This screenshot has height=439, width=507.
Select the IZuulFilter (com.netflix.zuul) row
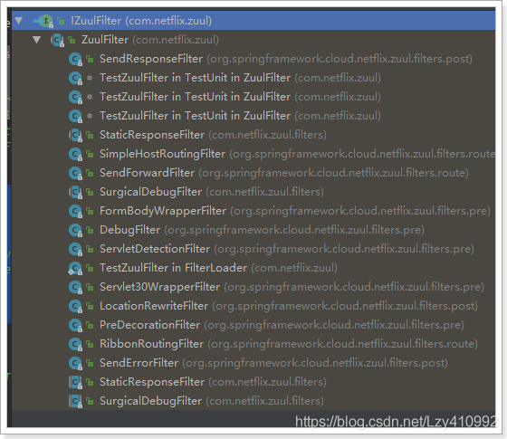click(x=253, y=21)
